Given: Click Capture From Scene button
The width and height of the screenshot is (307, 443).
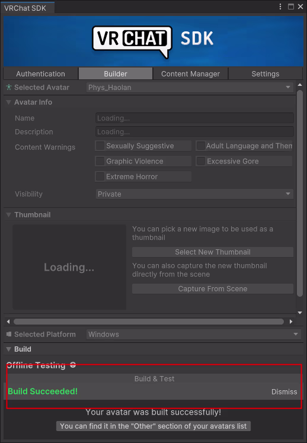Looking at the screenshot, I should pyautogui.click(x=213, y=289).
